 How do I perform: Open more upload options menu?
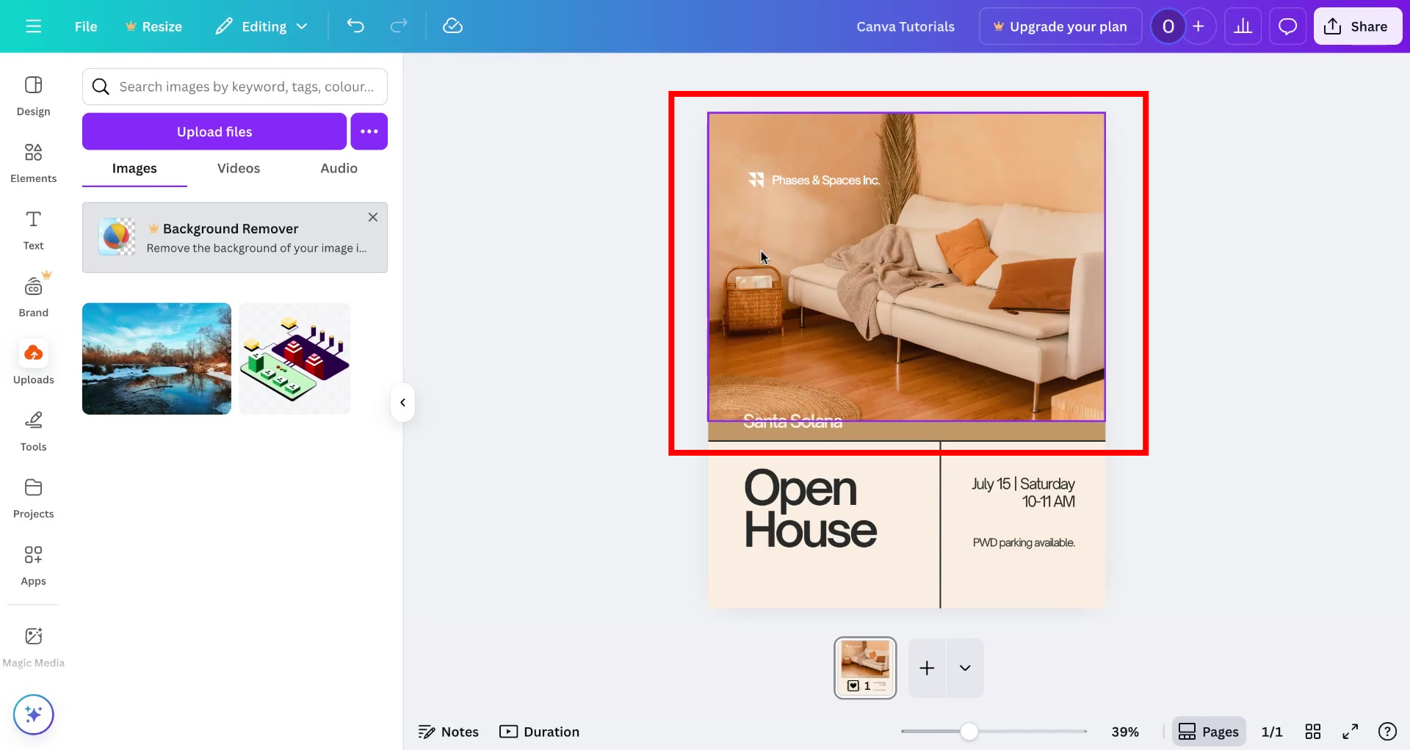point(369,131)
